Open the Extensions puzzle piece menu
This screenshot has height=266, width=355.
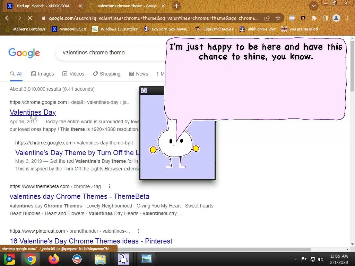[314, 18]
